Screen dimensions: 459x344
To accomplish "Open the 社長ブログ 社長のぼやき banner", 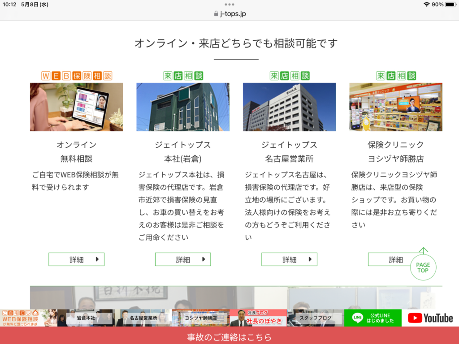I will coord(258,318).
